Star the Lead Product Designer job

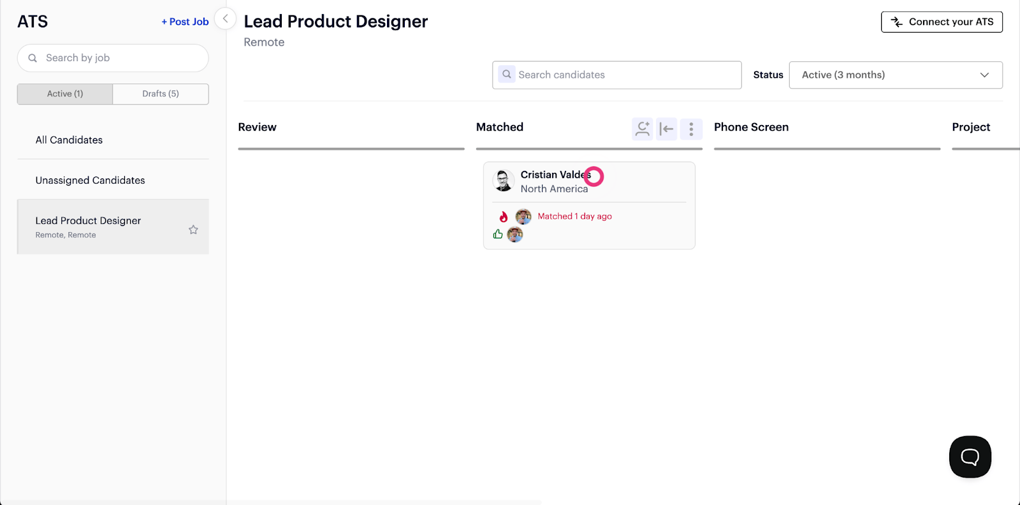click(193, 230)
